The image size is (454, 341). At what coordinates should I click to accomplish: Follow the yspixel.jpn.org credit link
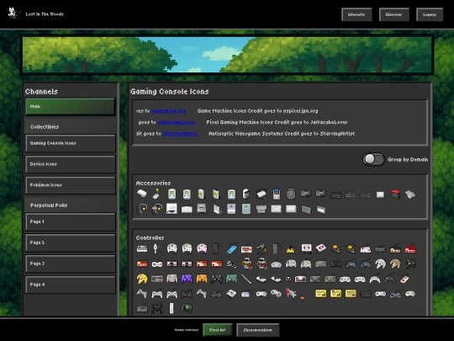[168, 111]
